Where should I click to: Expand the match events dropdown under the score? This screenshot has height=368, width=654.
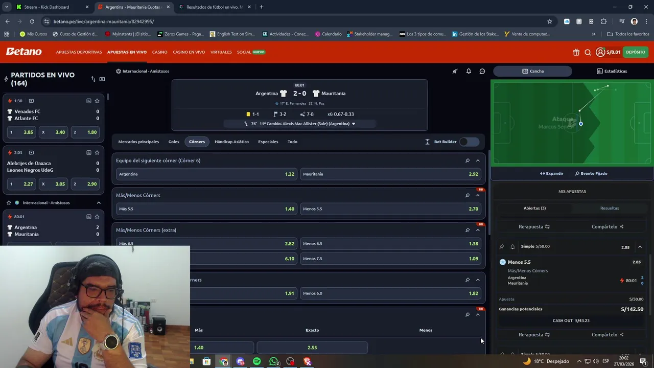coord(353,124)
